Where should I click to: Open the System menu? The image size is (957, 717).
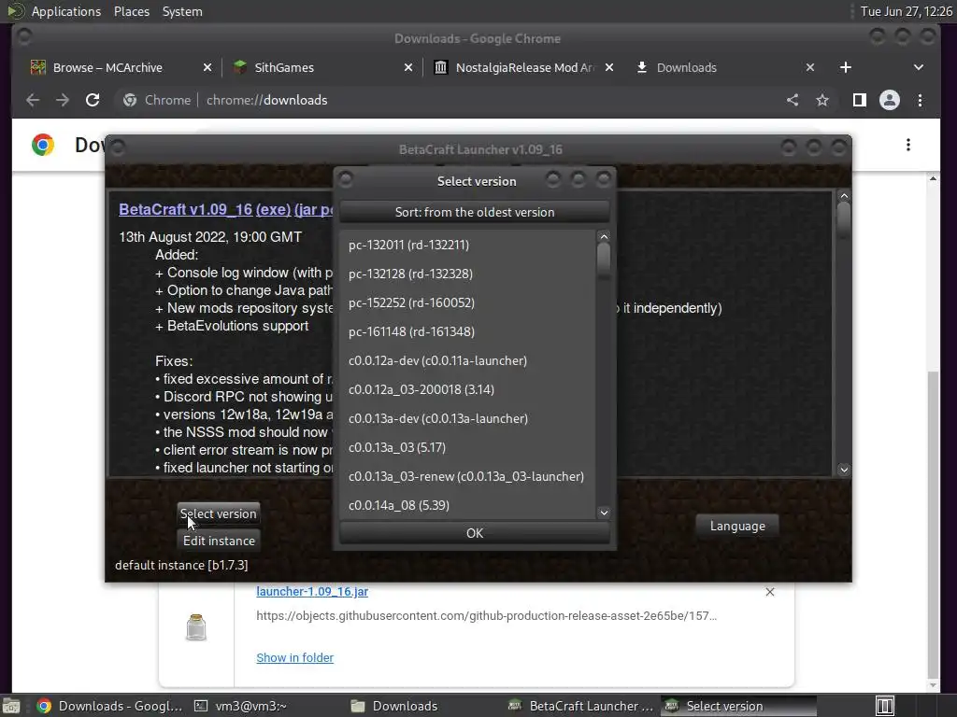click(182, 11)
